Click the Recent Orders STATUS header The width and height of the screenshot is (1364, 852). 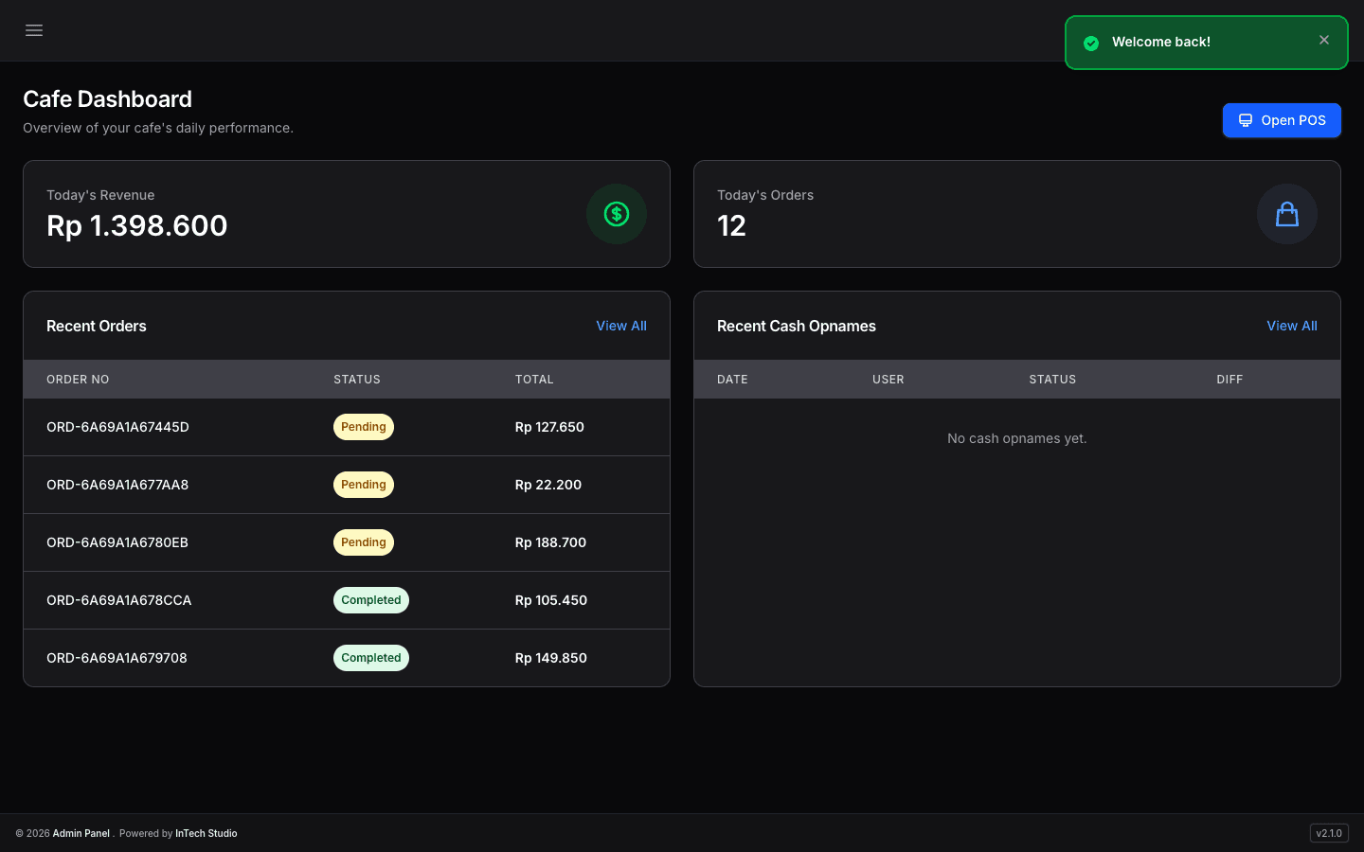tap(357, 380)
